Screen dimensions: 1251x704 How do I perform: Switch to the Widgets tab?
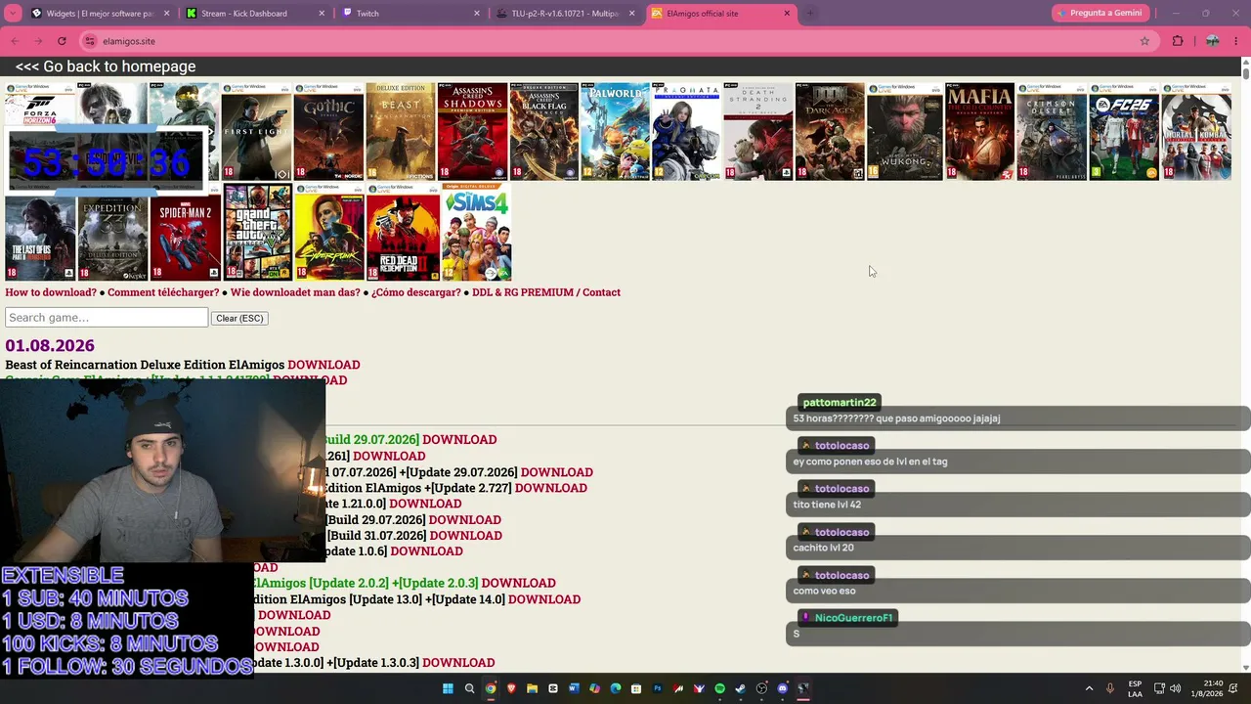coord(102,14)
